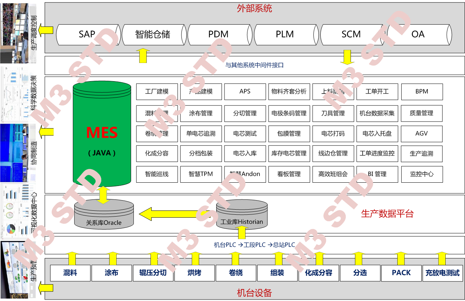This screenshot has width=465, height=301.
Task: Click the 充放电测试 equipment box
Action: click(442, 273)
